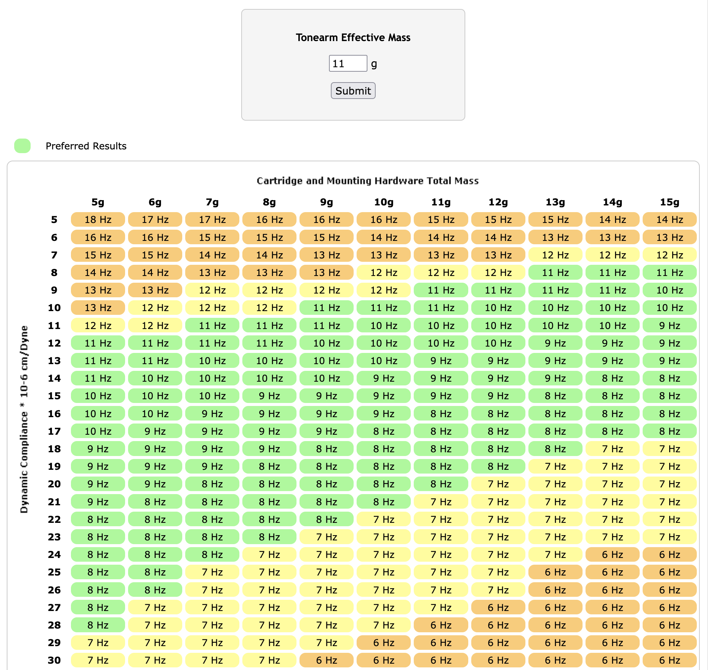Click the 12 Hz cell in row 11, 5g column
The image size is (708, 670).
pyautogui.click(x=98, y=325)
